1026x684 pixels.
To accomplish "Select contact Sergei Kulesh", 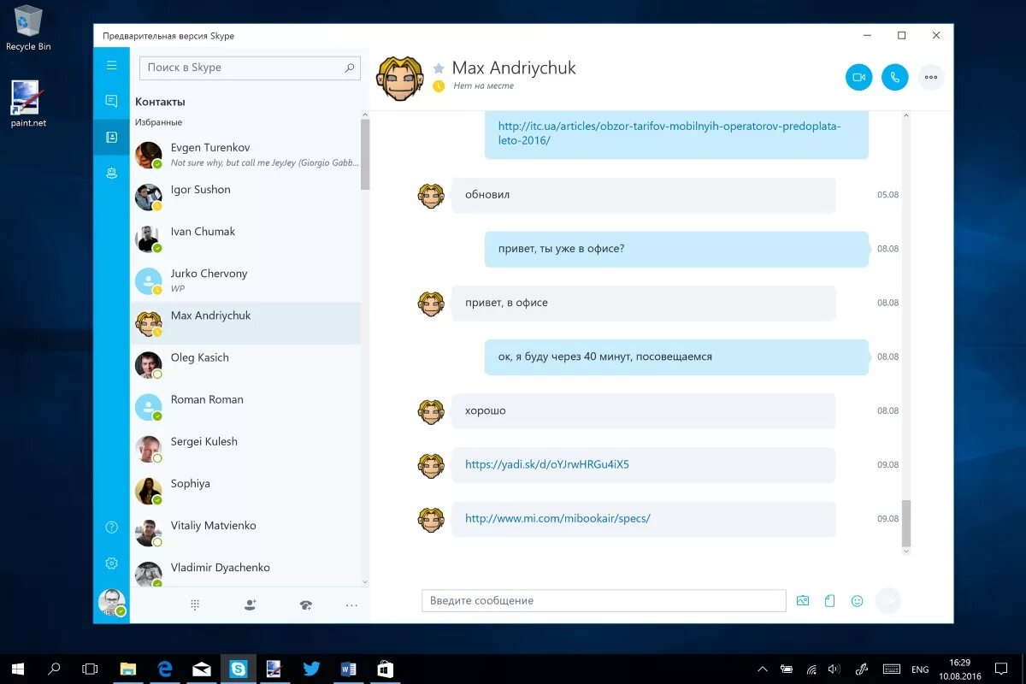I will tap(245, 449).
